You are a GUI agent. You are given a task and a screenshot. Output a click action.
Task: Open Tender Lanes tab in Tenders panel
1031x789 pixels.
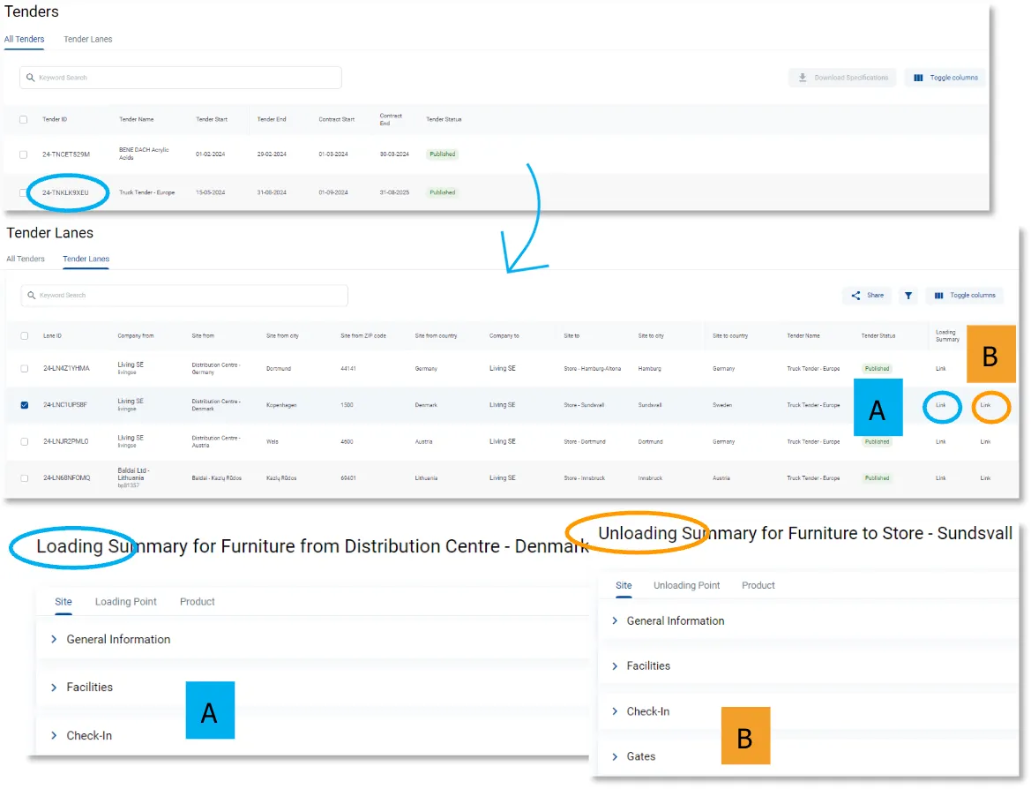pos(88,40)
